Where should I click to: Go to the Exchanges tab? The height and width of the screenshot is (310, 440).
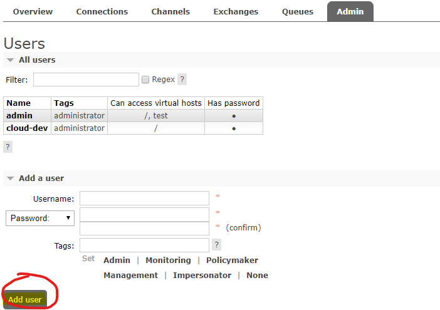pyautogui.click(x=236, y=12)
